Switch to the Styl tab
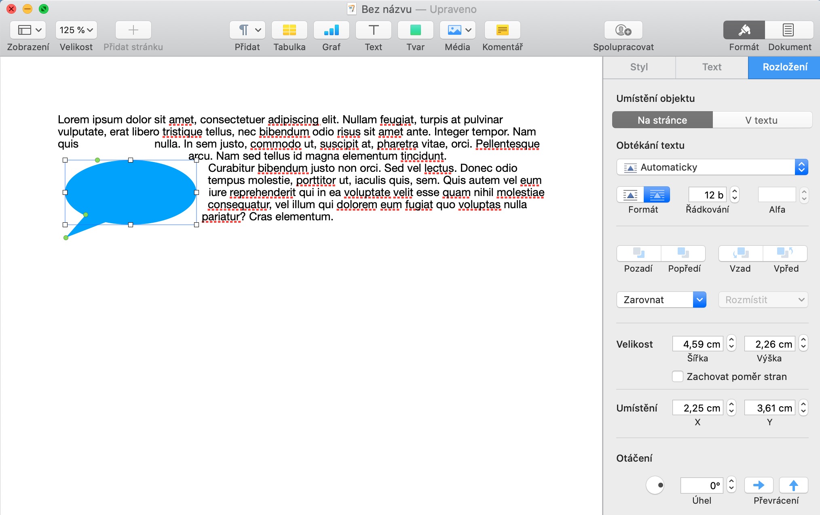This screenshot has width=820, height=515. [x=639, y=67]
